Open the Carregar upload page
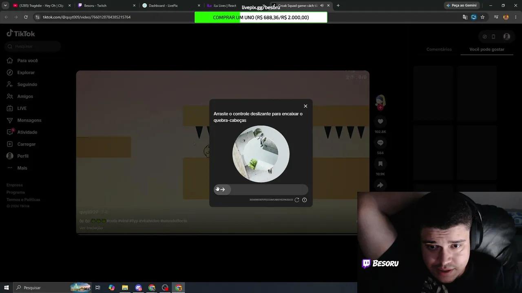 21,144
